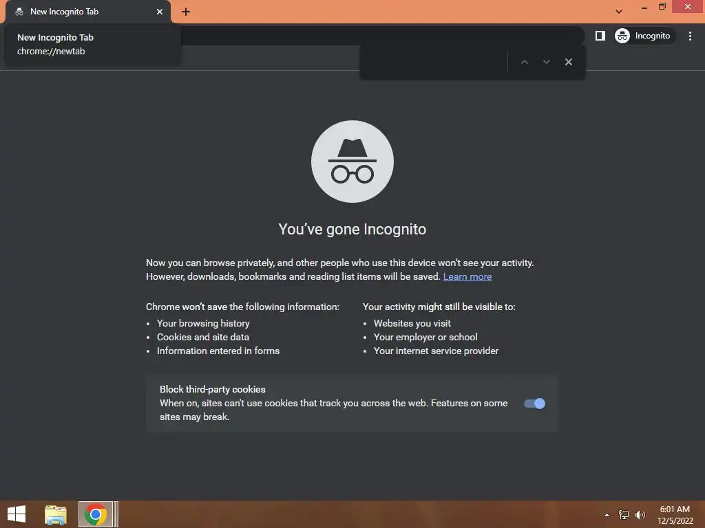The width and height of the screenshot is (705, 528).
Task: Go to next find result arrow
Action: pos(546,62)
